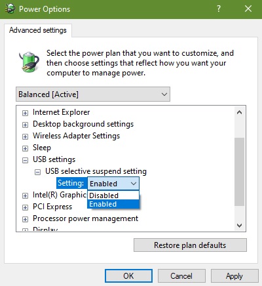Expand Desktop background settings node
Screen dimensions: 262x286
(25, 125)
